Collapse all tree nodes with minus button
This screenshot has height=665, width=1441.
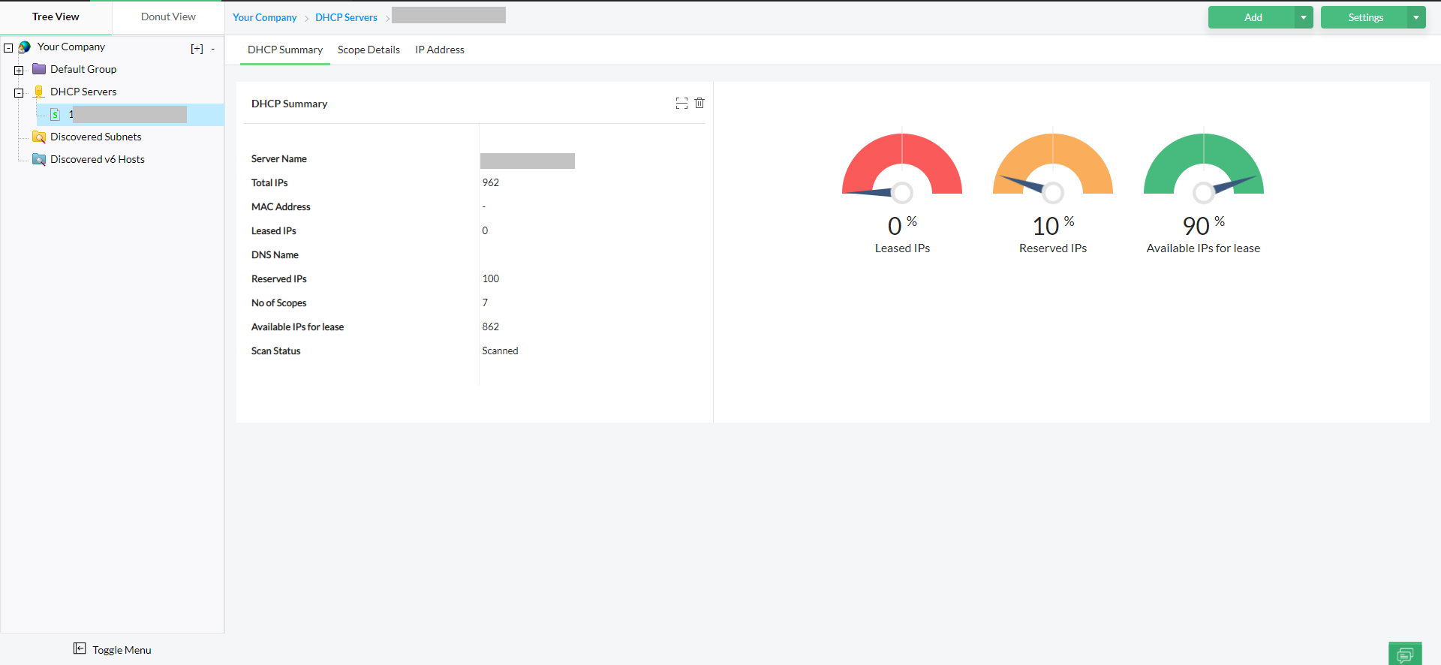click(x=213, y=49)
